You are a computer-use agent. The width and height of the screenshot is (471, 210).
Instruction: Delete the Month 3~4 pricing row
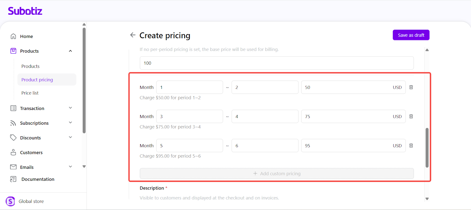tap(411, 116)
